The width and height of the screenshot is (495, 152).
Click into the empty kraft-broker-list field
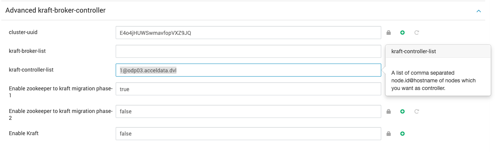pyautogui.click(x=248, y=51)
